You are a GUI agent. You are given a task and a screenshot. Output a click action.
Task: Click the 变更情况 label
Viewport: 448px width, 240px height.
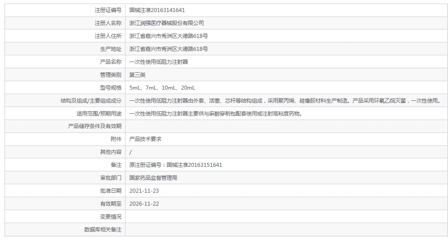111,217
